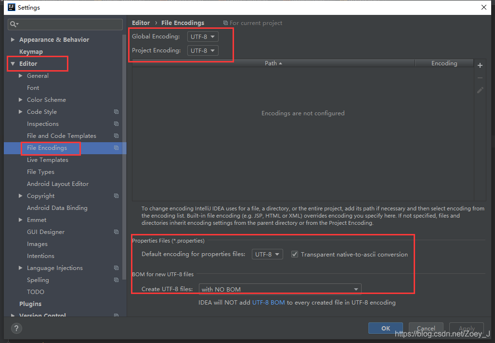Expand the Emmet arrow
The height and width of the screenshot is (343, 495).
[21, 220]
